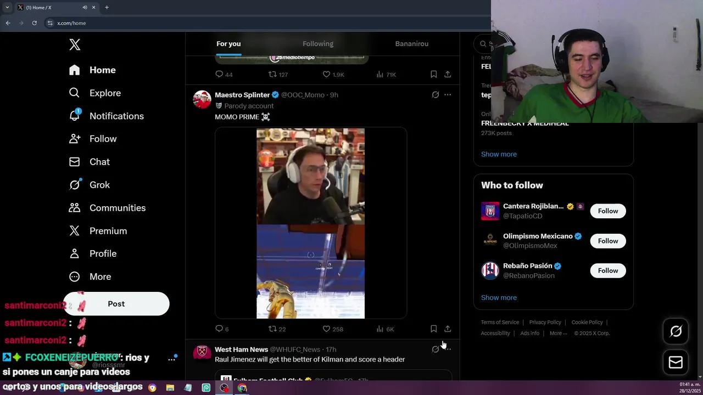The image size is (703, 395).
Task: Open Grok actions on Maestro Splinter post
Action: [x=436, y=95]
